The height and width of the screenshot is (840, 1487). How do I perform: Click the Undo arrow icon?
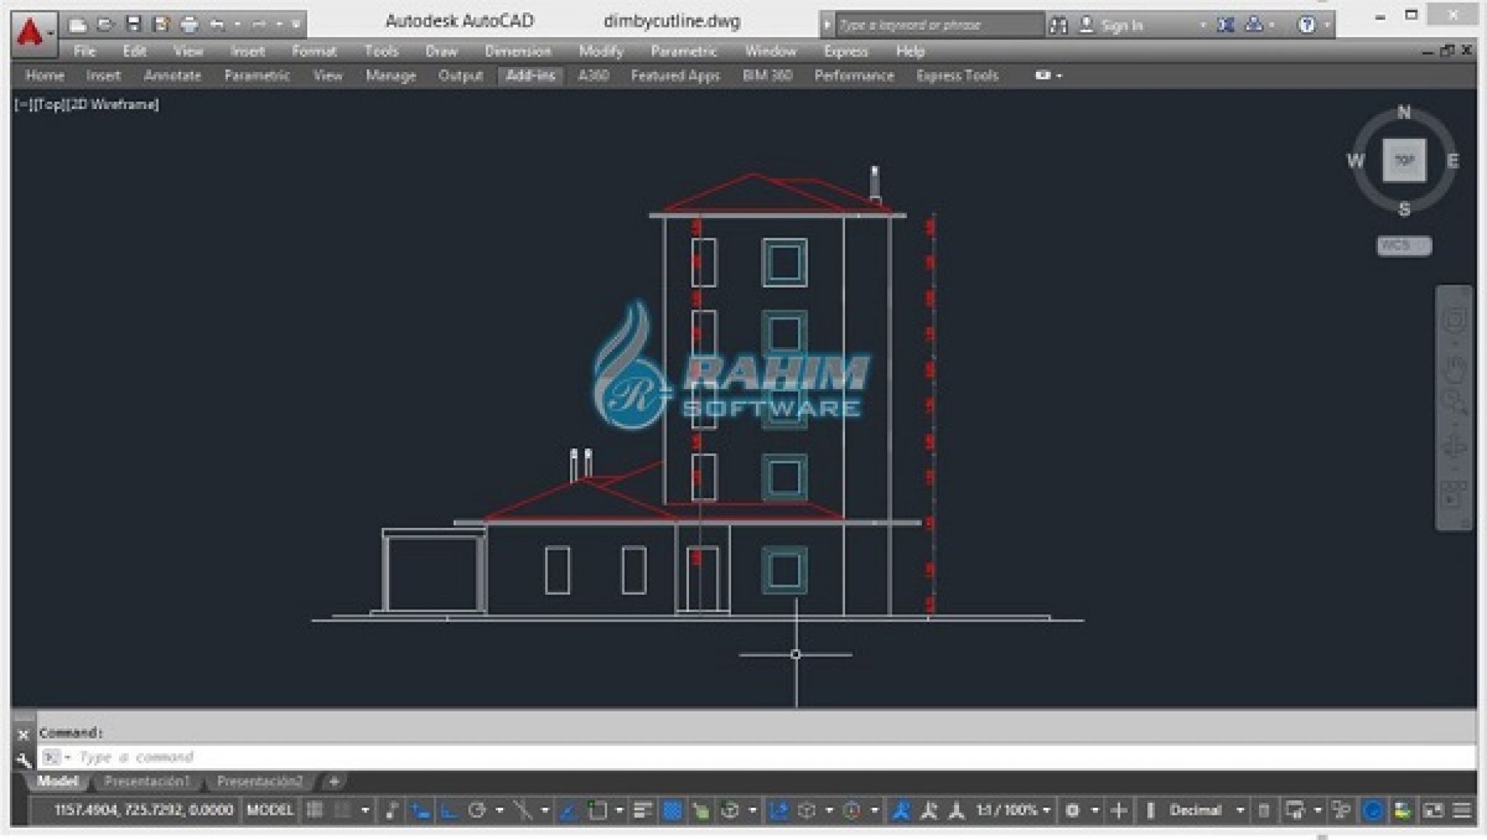click(217, 25)
